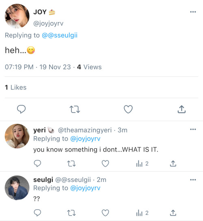Retweet JOY's "heh..." tweet
Viewport: 203px width, 221px height.
coord(75,109)
